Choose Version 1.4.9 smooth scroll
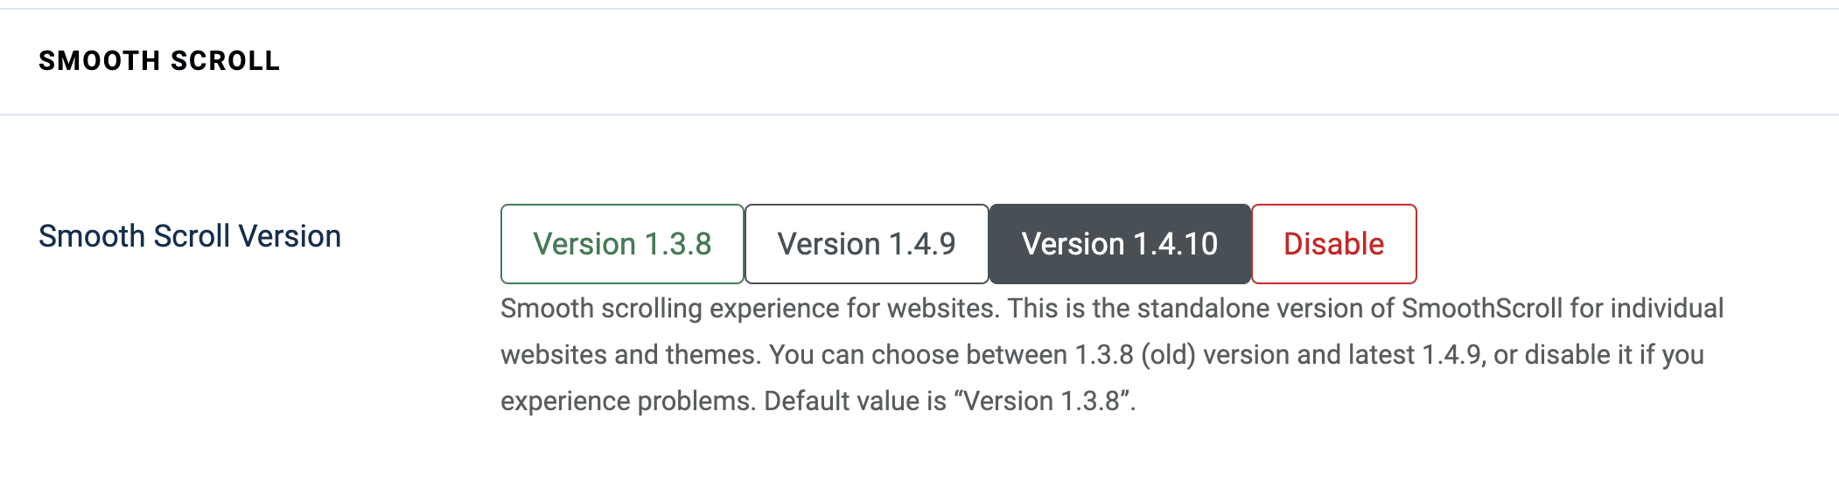Image resolution: width=1839 pixels, height=502 pixels. tap(866, 244)
